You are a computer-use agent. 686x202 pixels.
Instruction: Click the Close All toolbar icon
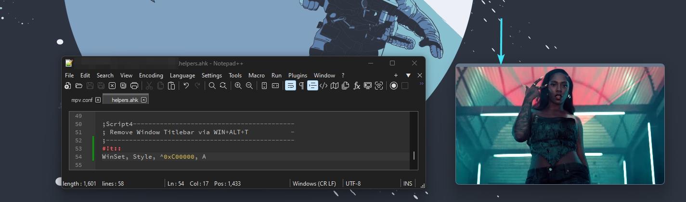point(123,86)
